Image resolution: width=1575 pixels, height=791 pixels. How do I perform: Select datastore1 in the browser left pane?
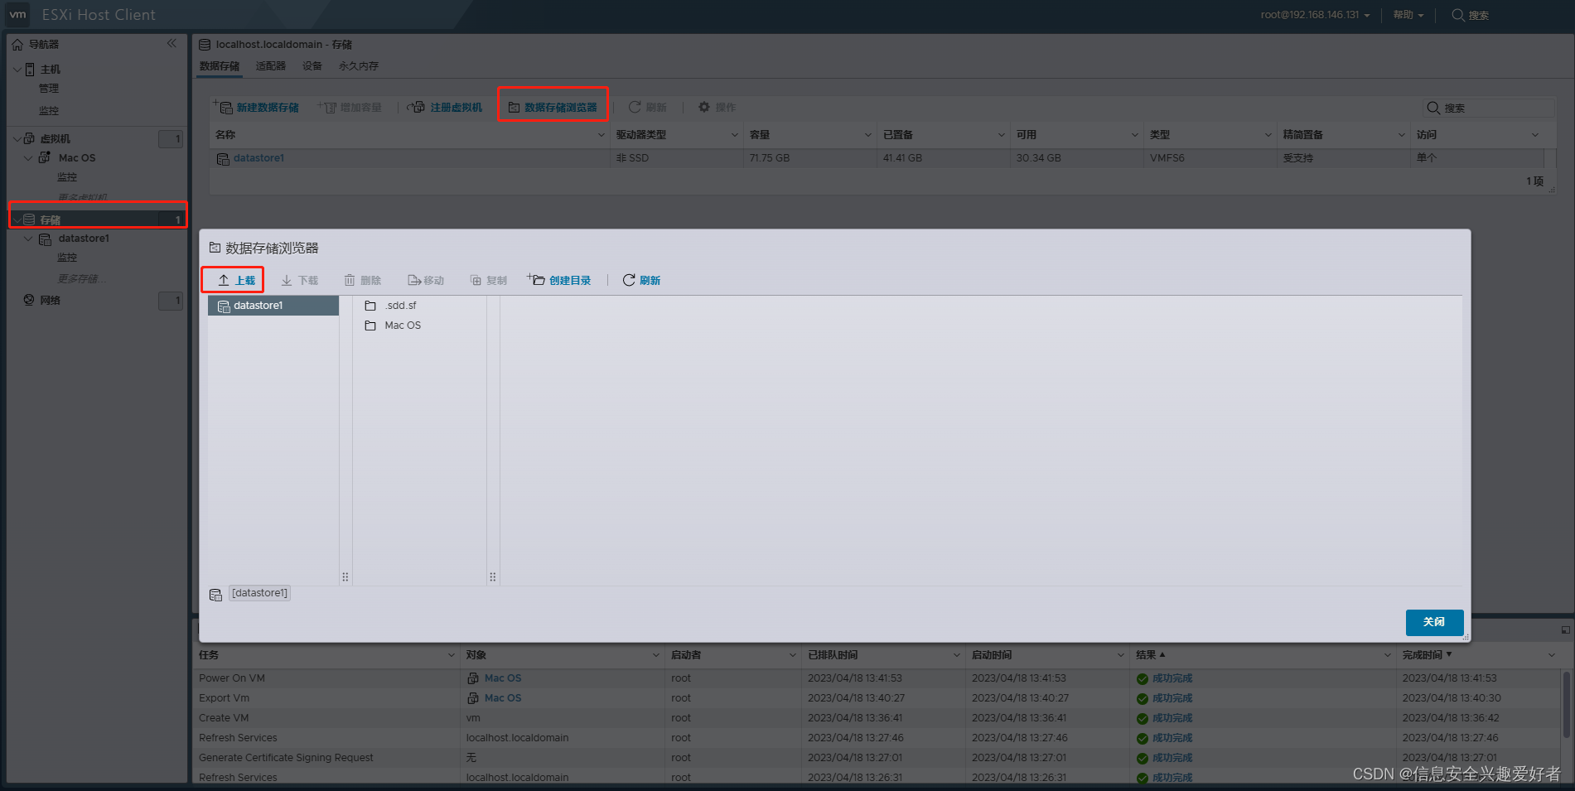pyautogui.click(x=273, y=306)
